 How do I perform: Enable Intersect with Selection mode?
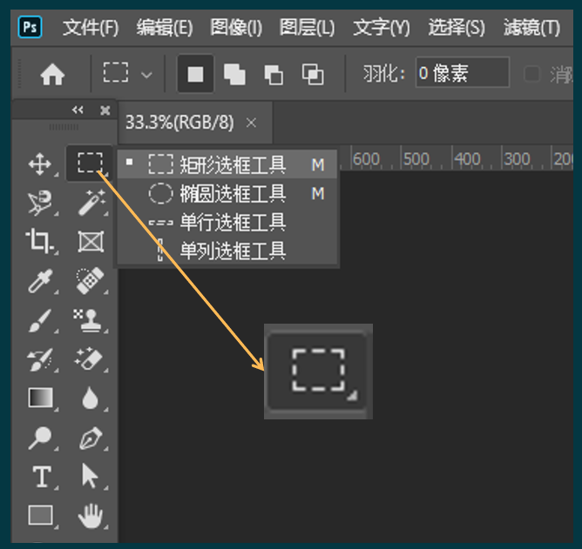[x=313, y=75]
